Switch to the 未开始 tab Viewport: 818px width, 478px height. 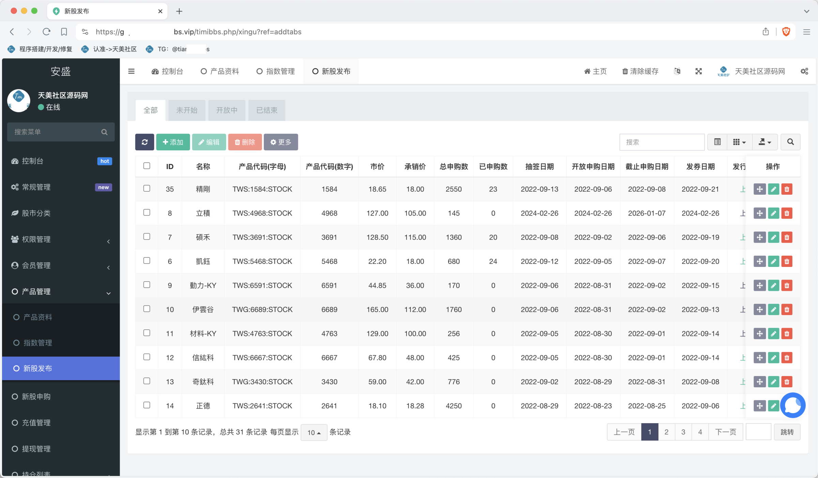(186, 110)
